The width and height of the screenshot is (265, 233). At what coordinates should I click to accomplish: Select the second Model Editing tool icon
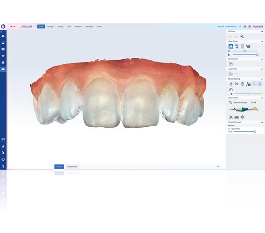tap(237, 84)
